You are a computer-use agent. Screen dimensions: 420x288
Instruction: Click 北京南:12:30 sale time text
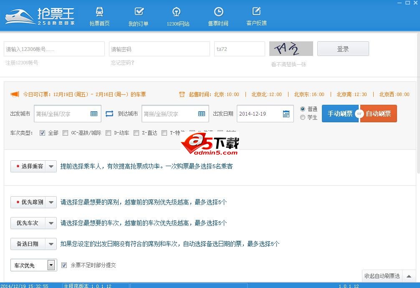pos(352,94)
